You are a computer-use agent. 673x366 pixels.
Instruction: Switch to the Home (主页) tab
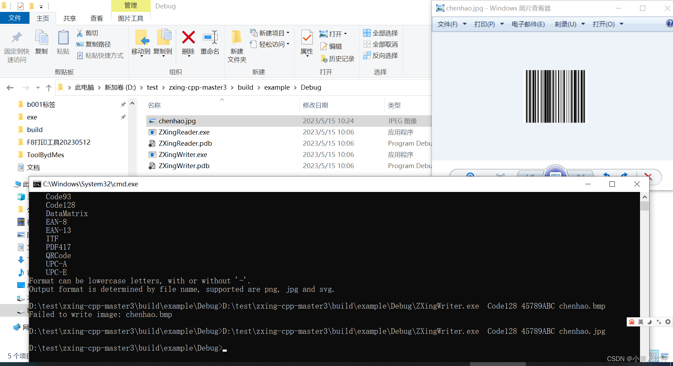pyautogui.click(x=43, y=18)
